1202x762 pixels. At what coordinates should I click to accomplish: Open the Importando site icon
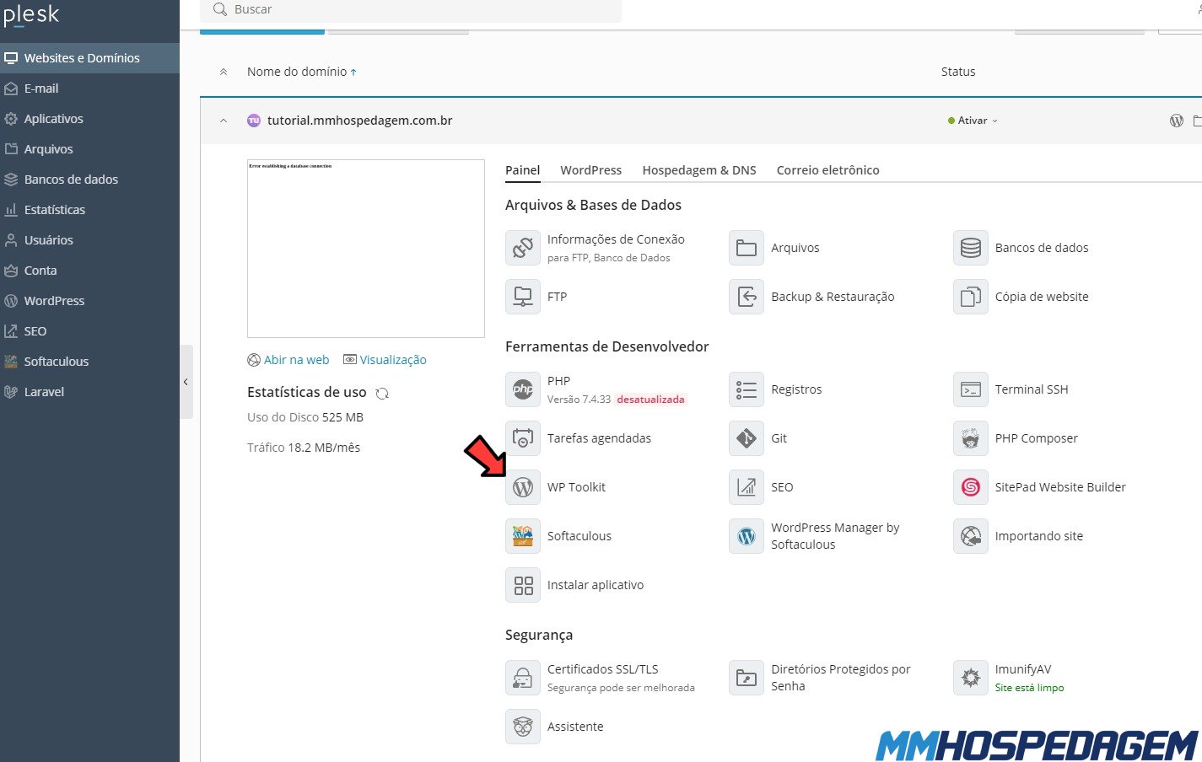pos(971,536)
